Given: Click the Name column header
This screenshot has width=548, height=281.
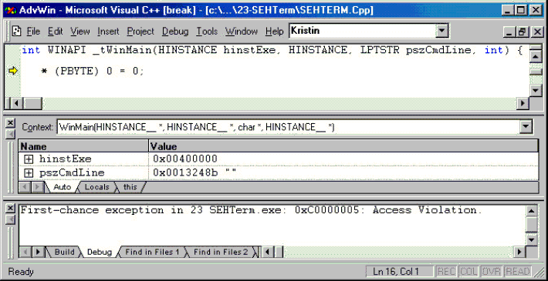Looking at the screenshot, I should tap(83, 146).
